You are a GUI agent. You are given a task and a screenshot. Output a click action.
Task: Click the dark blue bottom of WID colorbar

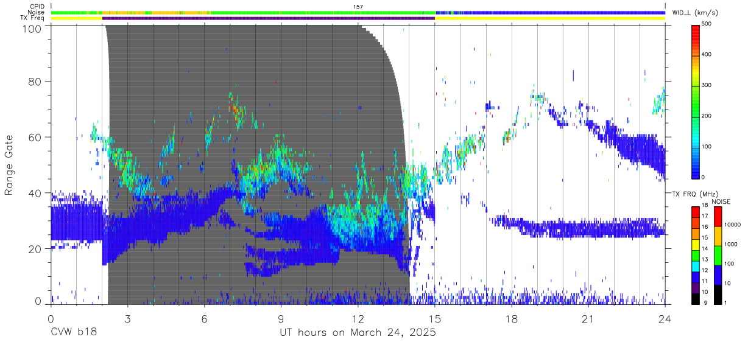pos(696,170)
